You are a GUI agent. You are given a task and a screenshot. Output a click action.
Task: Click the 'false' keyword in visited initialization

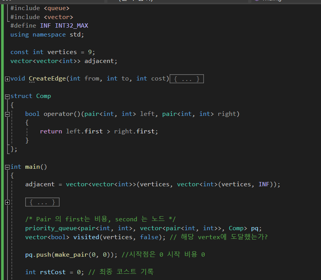pyautogui.click(x=149, y=237)
